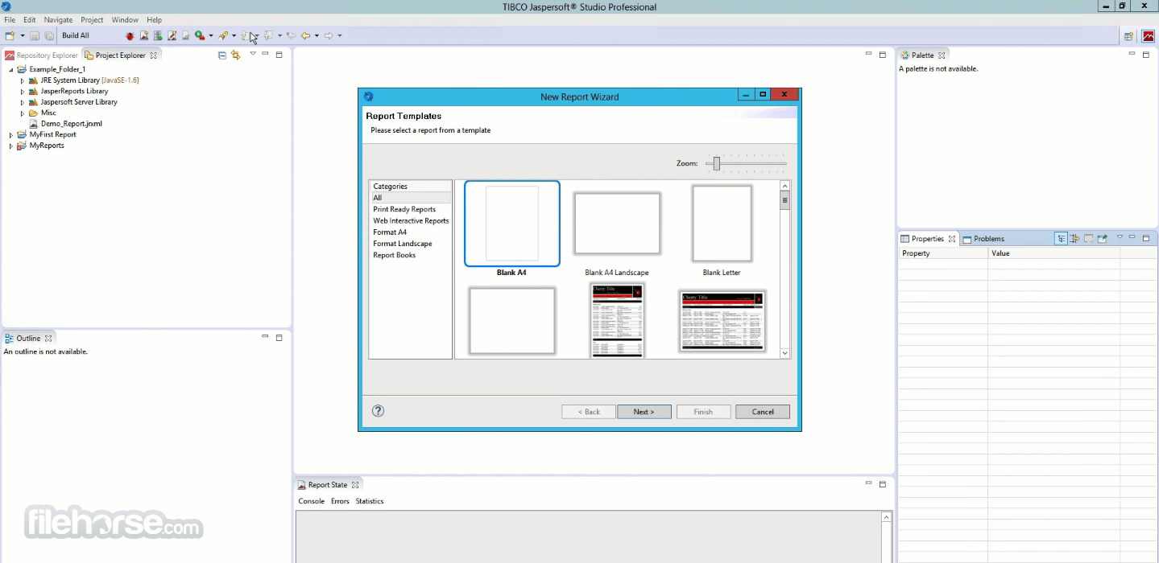Click the edit report pencil toolbar icon
Image resolution: width=1159 pixels, height=563 pixels.
[172, 35]
